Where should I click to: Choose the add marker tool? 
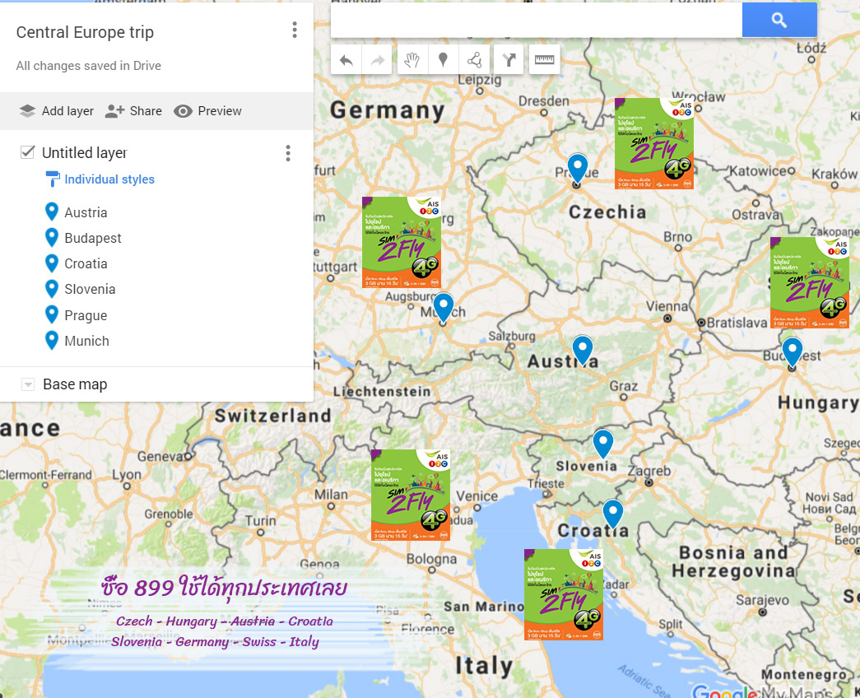443,60
